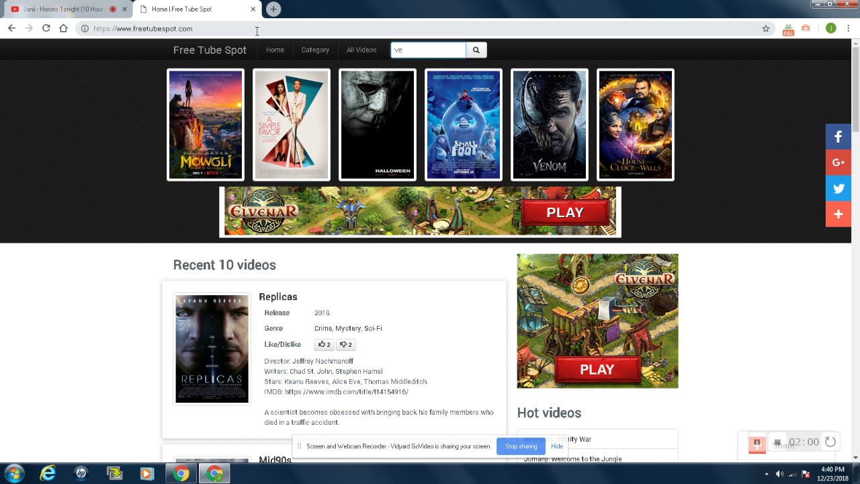Click PLAY on the Elvenar sidebar ad
This screenshot has width=860, height=484.
[597, 369]
